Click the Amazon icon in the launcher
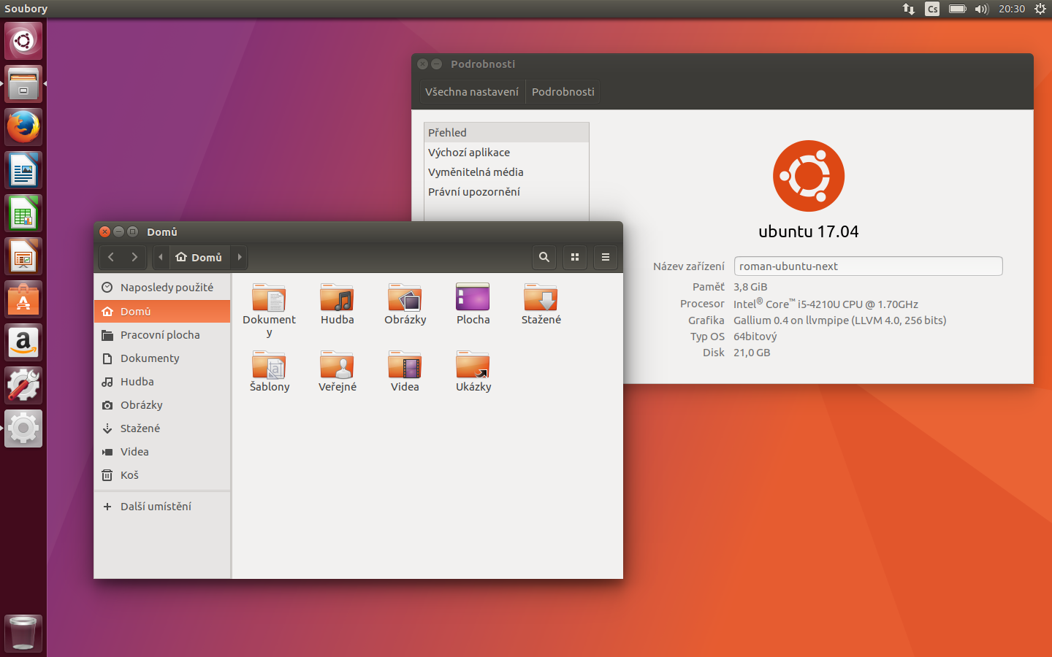The width and height of the screenshot is (1052, 657). point(23,342)
